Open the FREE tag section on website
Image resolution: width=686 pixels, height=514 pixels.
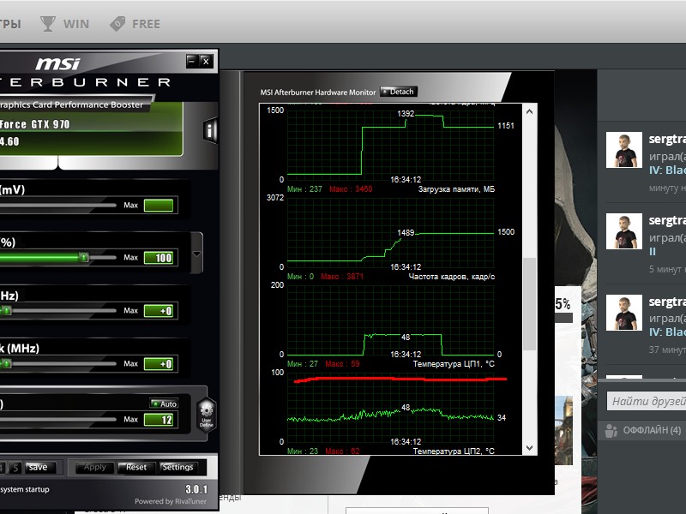coord(135,24)
